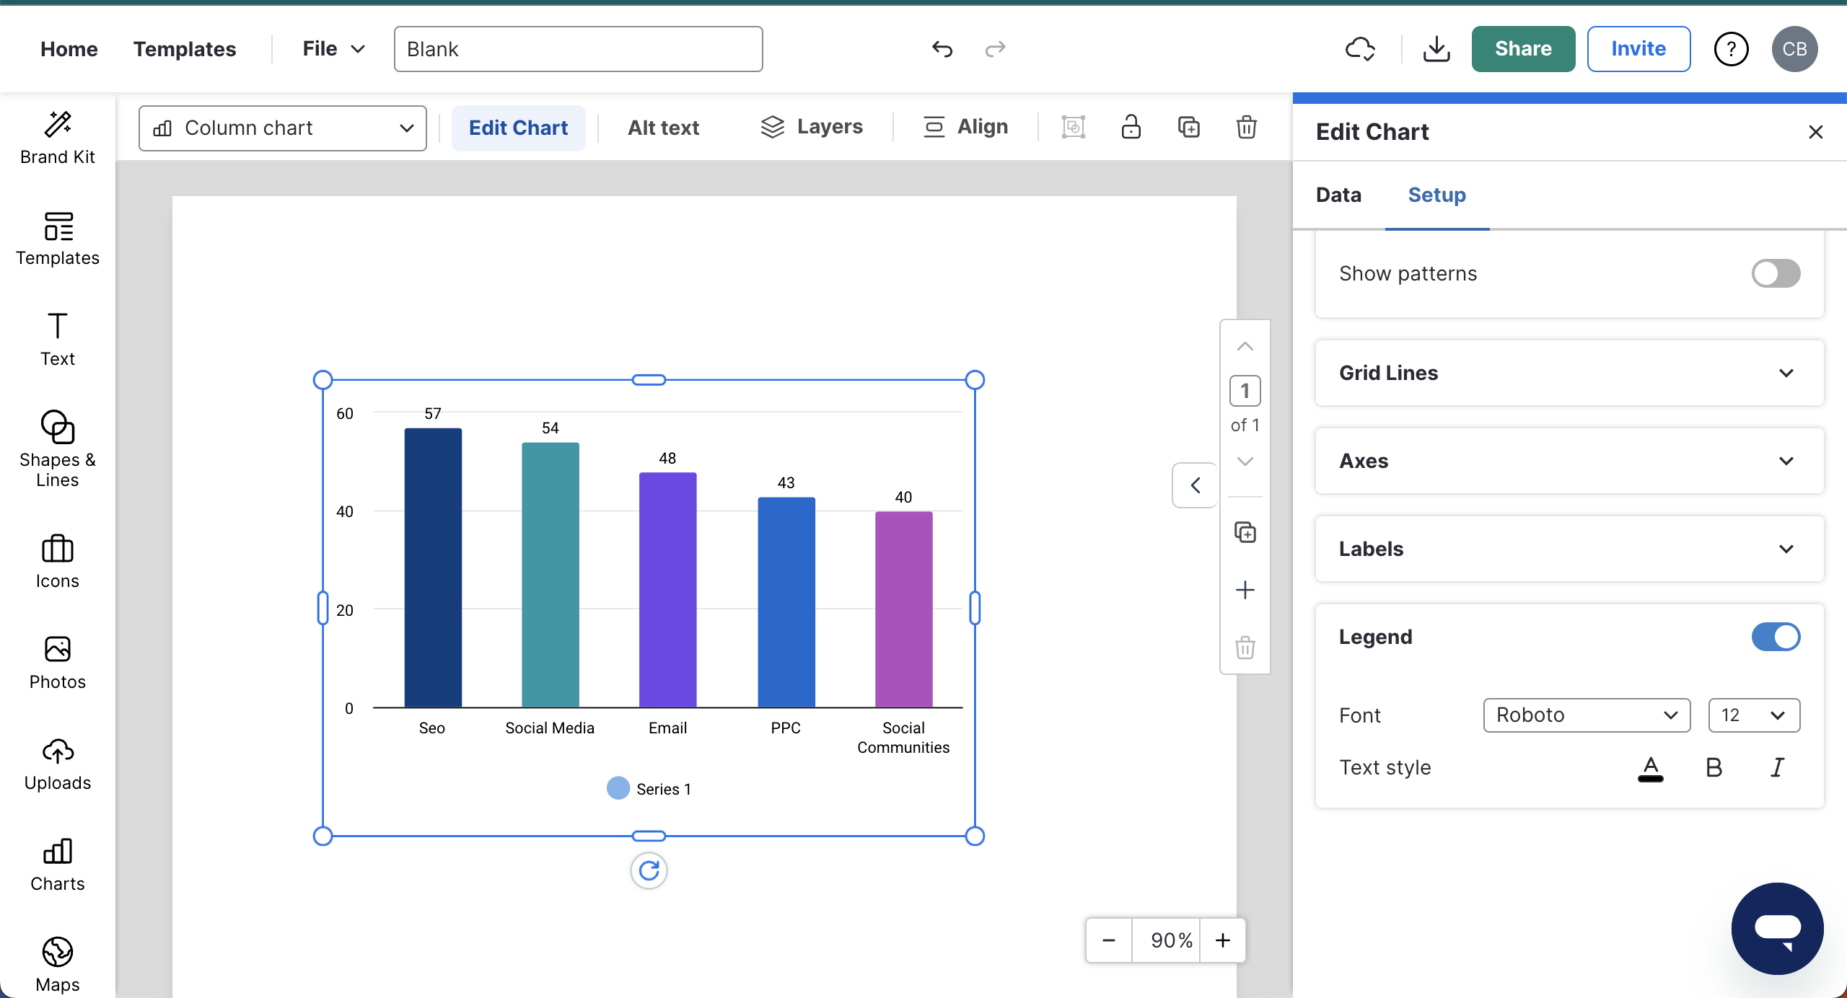
Task: Open the Charts panel in sidebar
Action: (58, 864)
